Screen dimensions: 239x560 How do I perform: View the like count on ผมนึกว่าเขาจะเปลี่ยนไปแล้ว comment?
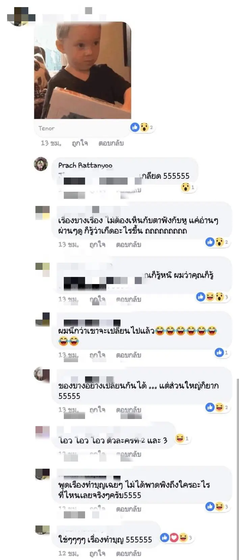point(222,352)
